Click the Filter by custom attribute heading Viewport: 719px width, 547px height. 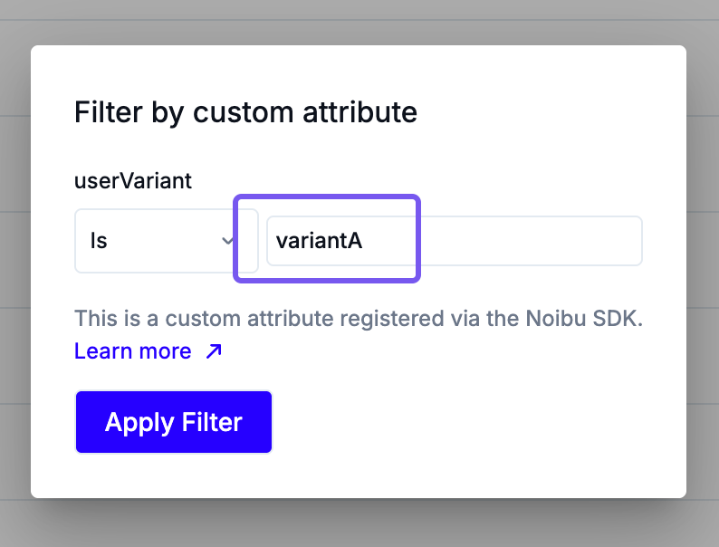pyautogui.click(x=245, y=112)
